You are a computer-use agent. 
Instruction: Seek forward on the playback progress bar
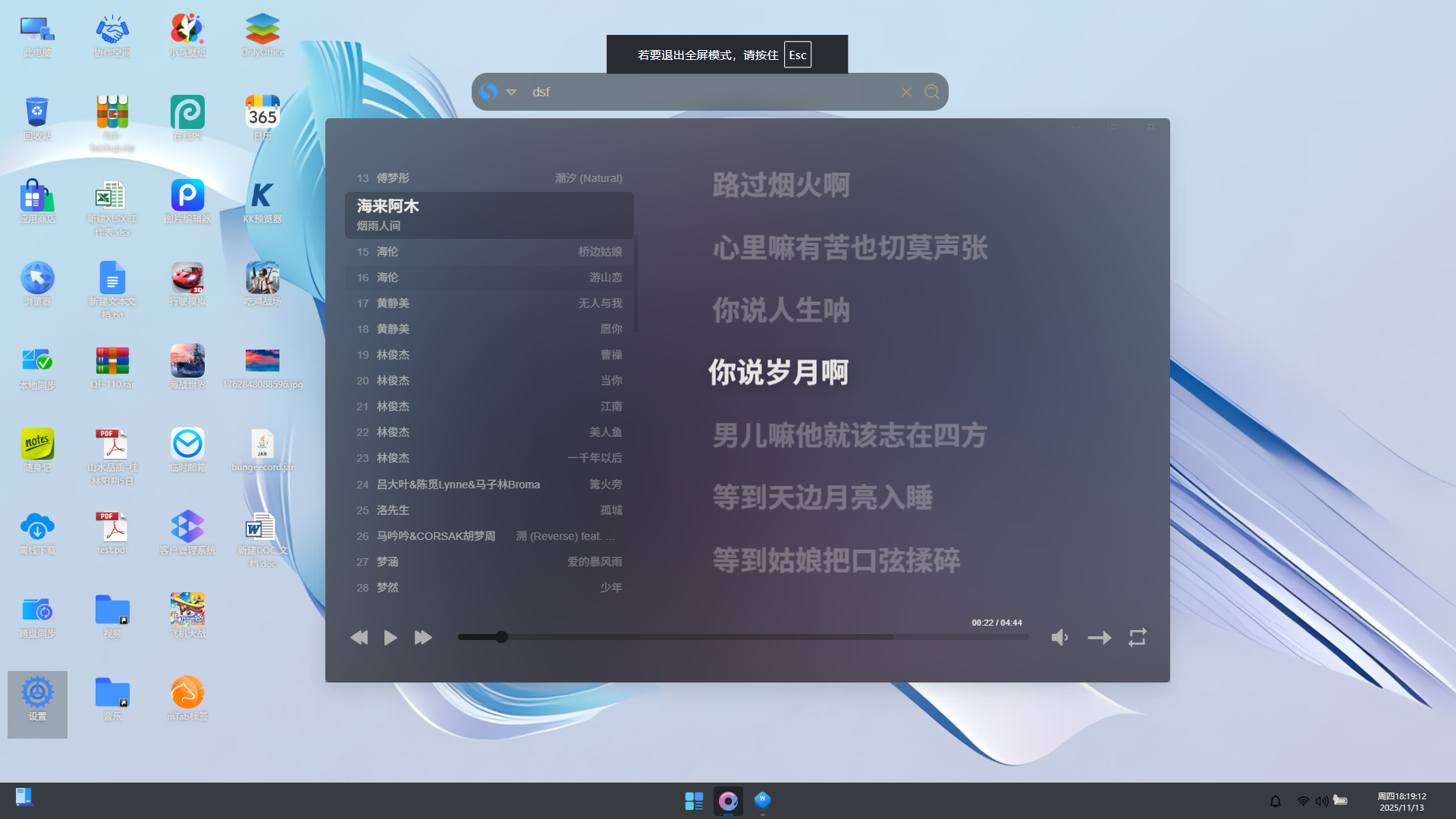pos(758,637)
